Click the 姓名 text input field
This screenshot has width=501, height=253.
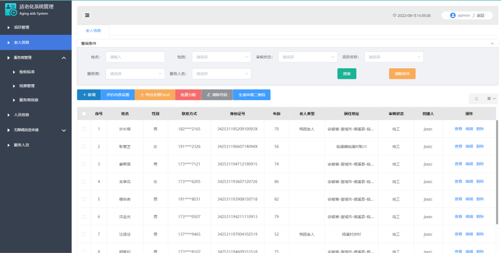135,57
